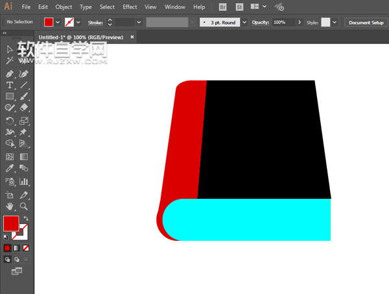Select the Type tool
The width and height of the screenshot is (389, 294).
(10, 85)
